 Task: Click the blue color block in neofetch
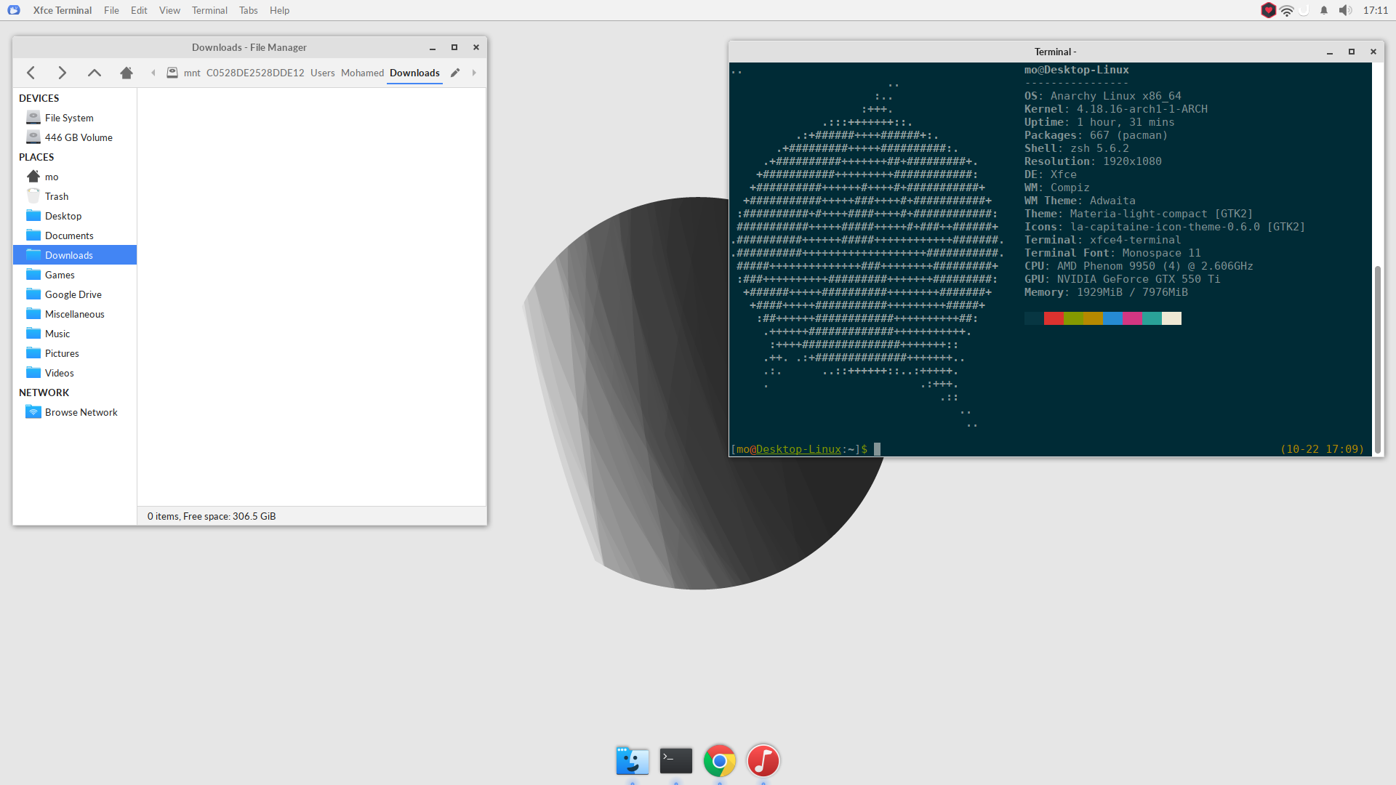click(x=1112, y=318)
